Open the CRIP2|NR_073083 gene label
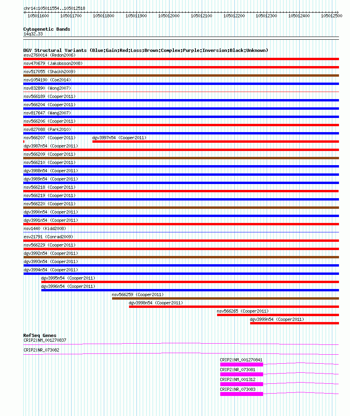 (238, 389)
